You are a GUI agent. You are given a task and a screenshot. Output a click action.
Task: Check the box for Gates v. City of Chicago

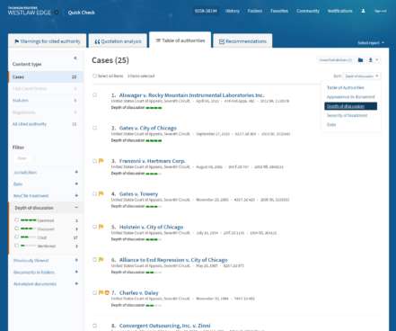click(x=95, y=128)
